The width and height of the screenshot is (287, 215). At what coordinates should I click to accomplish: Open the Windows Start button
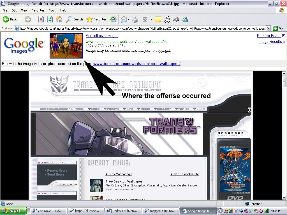[13, 211]
